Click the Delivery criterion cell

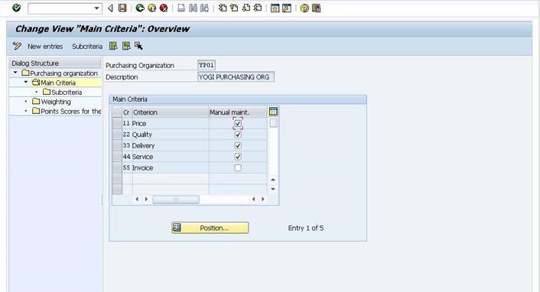click(x=170, y=145)
